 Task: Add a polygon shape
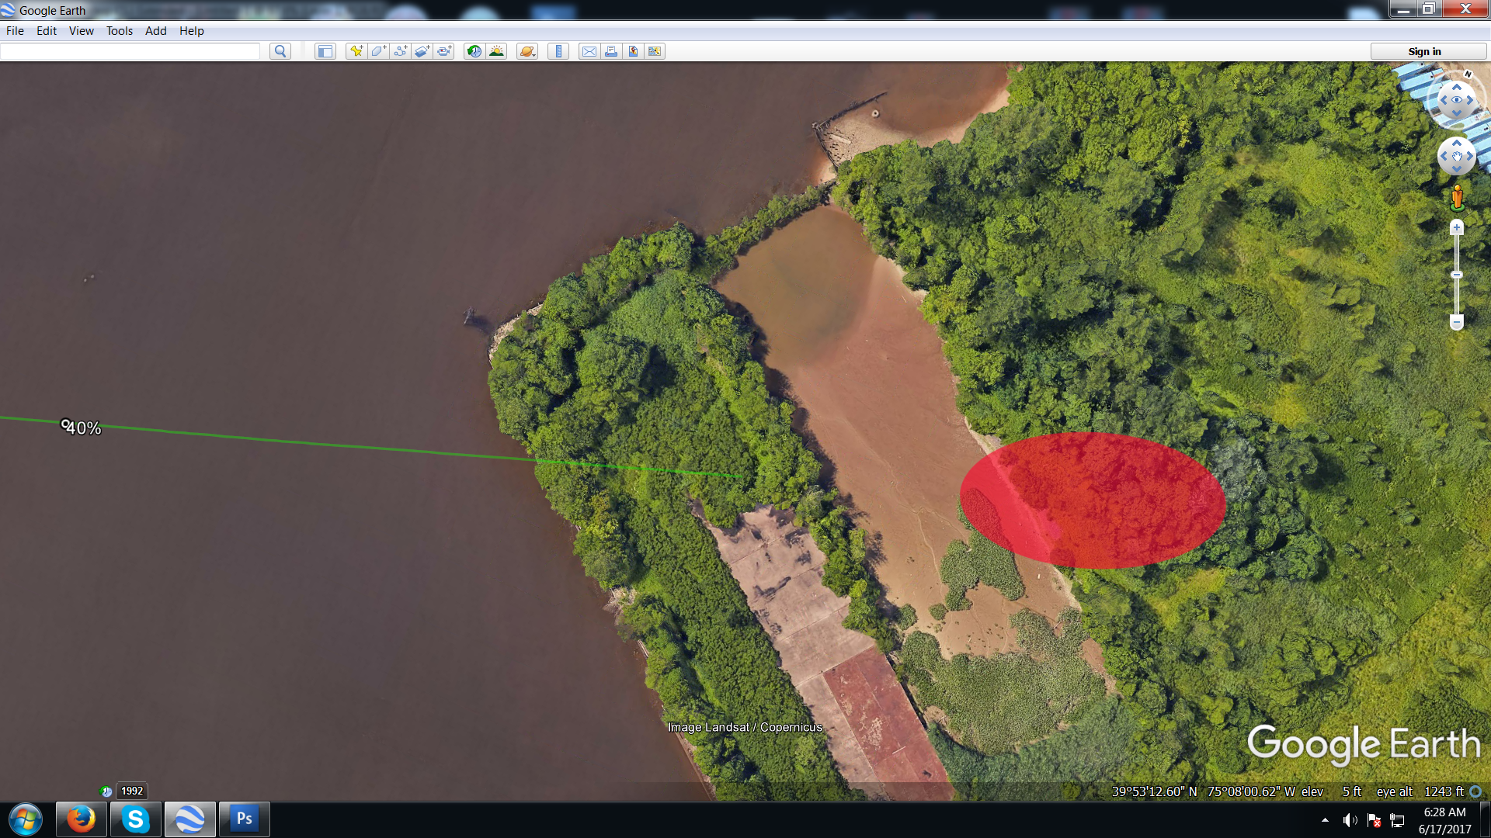tap(379, 51)
